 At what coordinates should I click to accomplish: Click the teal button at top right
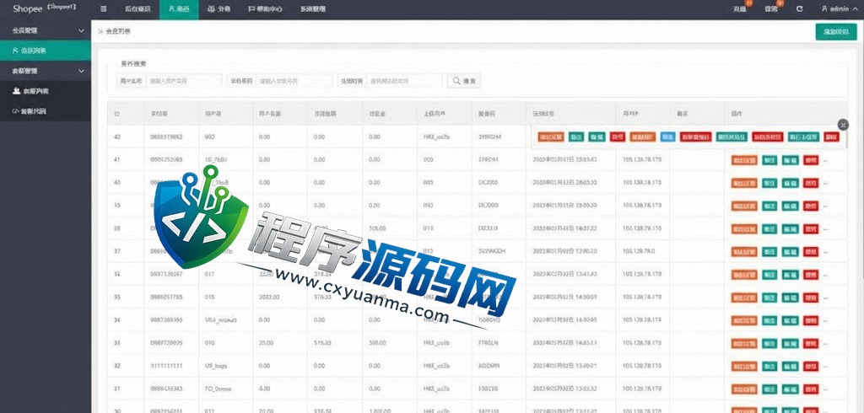[x=836, y=32]
